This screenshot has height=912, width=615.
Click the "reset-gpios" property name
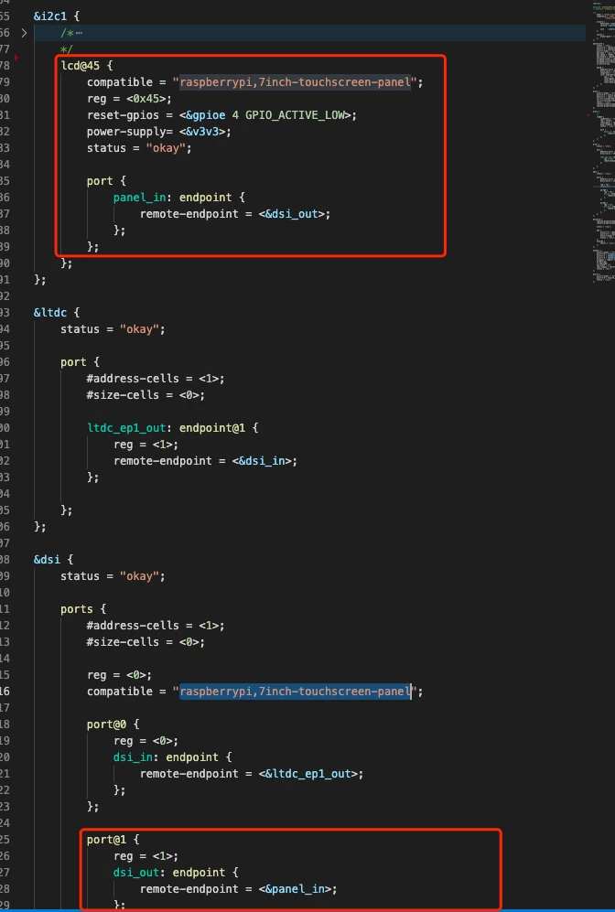pyautogui.click(x=123, y=115)
